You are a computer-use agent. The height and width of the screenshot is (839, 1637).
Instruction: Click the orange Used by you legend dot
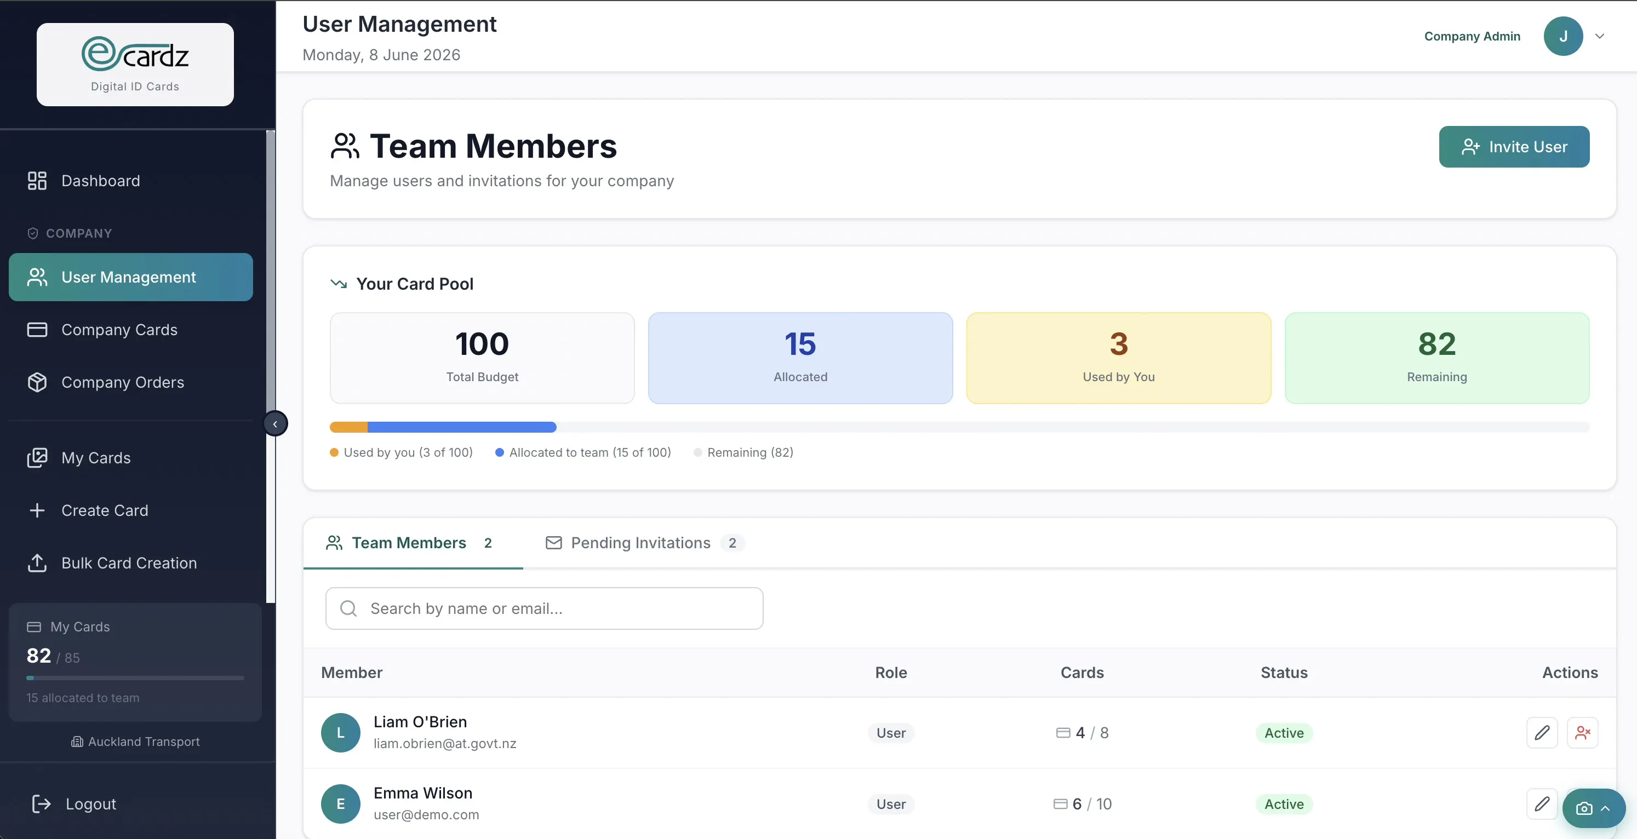[x=334, y=452]
